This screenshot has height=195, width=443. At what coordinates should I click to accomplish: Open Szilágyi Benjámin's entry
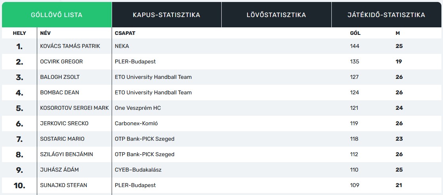67,155
